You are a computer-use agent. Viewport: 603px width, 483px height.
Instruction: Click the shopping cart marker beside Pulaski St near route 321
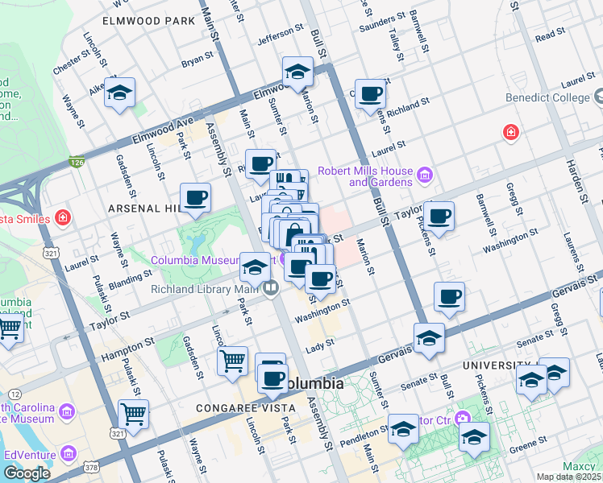coord(134,415)
